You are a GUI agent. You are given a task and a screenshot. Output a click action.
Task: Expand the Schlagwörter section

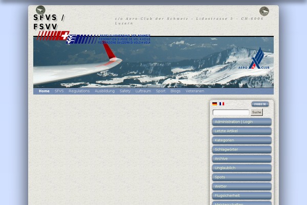point(242,150)
